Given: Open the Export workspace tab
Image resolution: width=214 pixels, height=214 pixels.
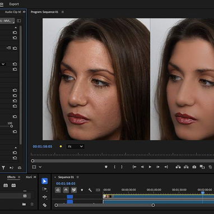Looking at the screenshot, I should tap(14, 4).
